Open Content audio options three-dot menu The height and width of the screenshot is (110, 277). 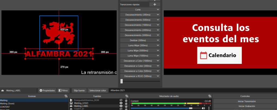(209, 108)
